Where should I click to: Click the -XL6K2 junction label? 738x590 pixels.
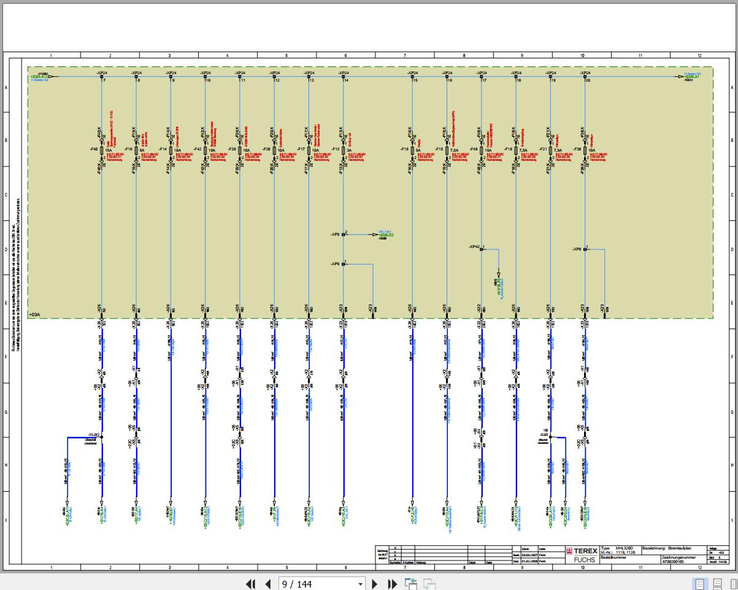[x=94, y=433]
